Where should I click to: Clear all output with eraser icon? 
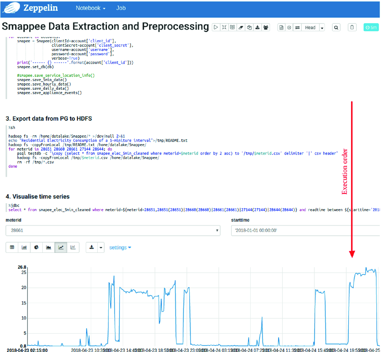click(x=241, y=27)
